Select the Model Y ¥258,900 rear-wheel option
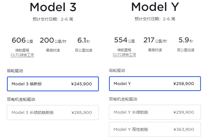Viewport: 205px width, 140px height. click(x=155, y=84)
